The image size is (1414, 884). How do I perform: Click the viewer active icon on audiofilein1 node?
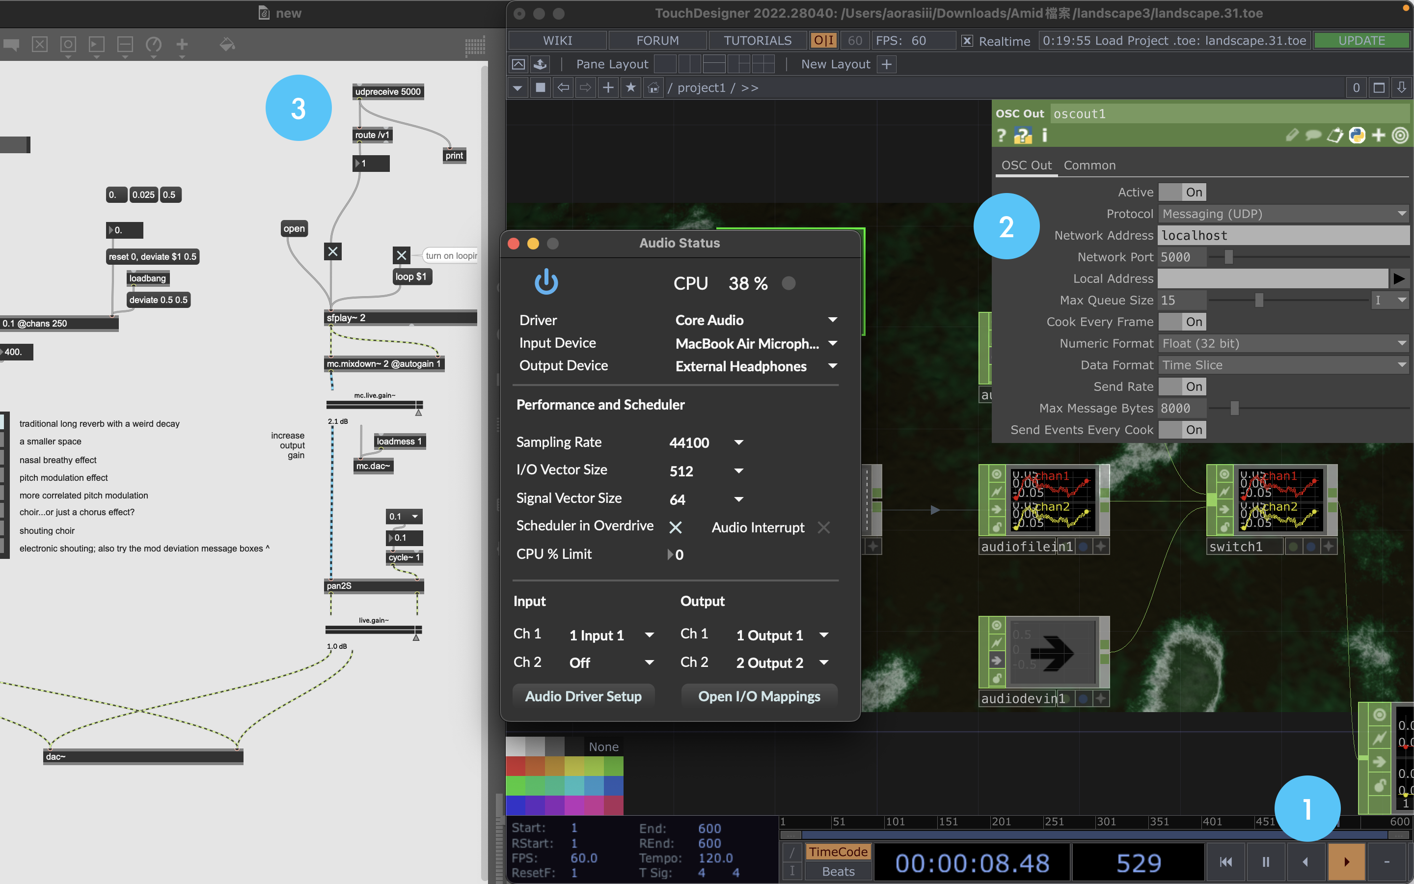pyautogui.click(x=996, y=474)
